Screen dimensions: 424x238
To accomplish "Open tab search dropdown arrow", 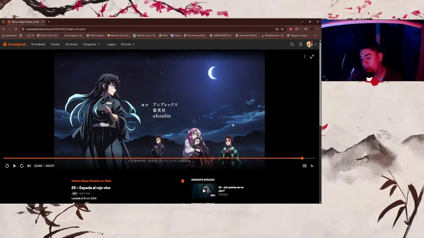I will 3,22.
